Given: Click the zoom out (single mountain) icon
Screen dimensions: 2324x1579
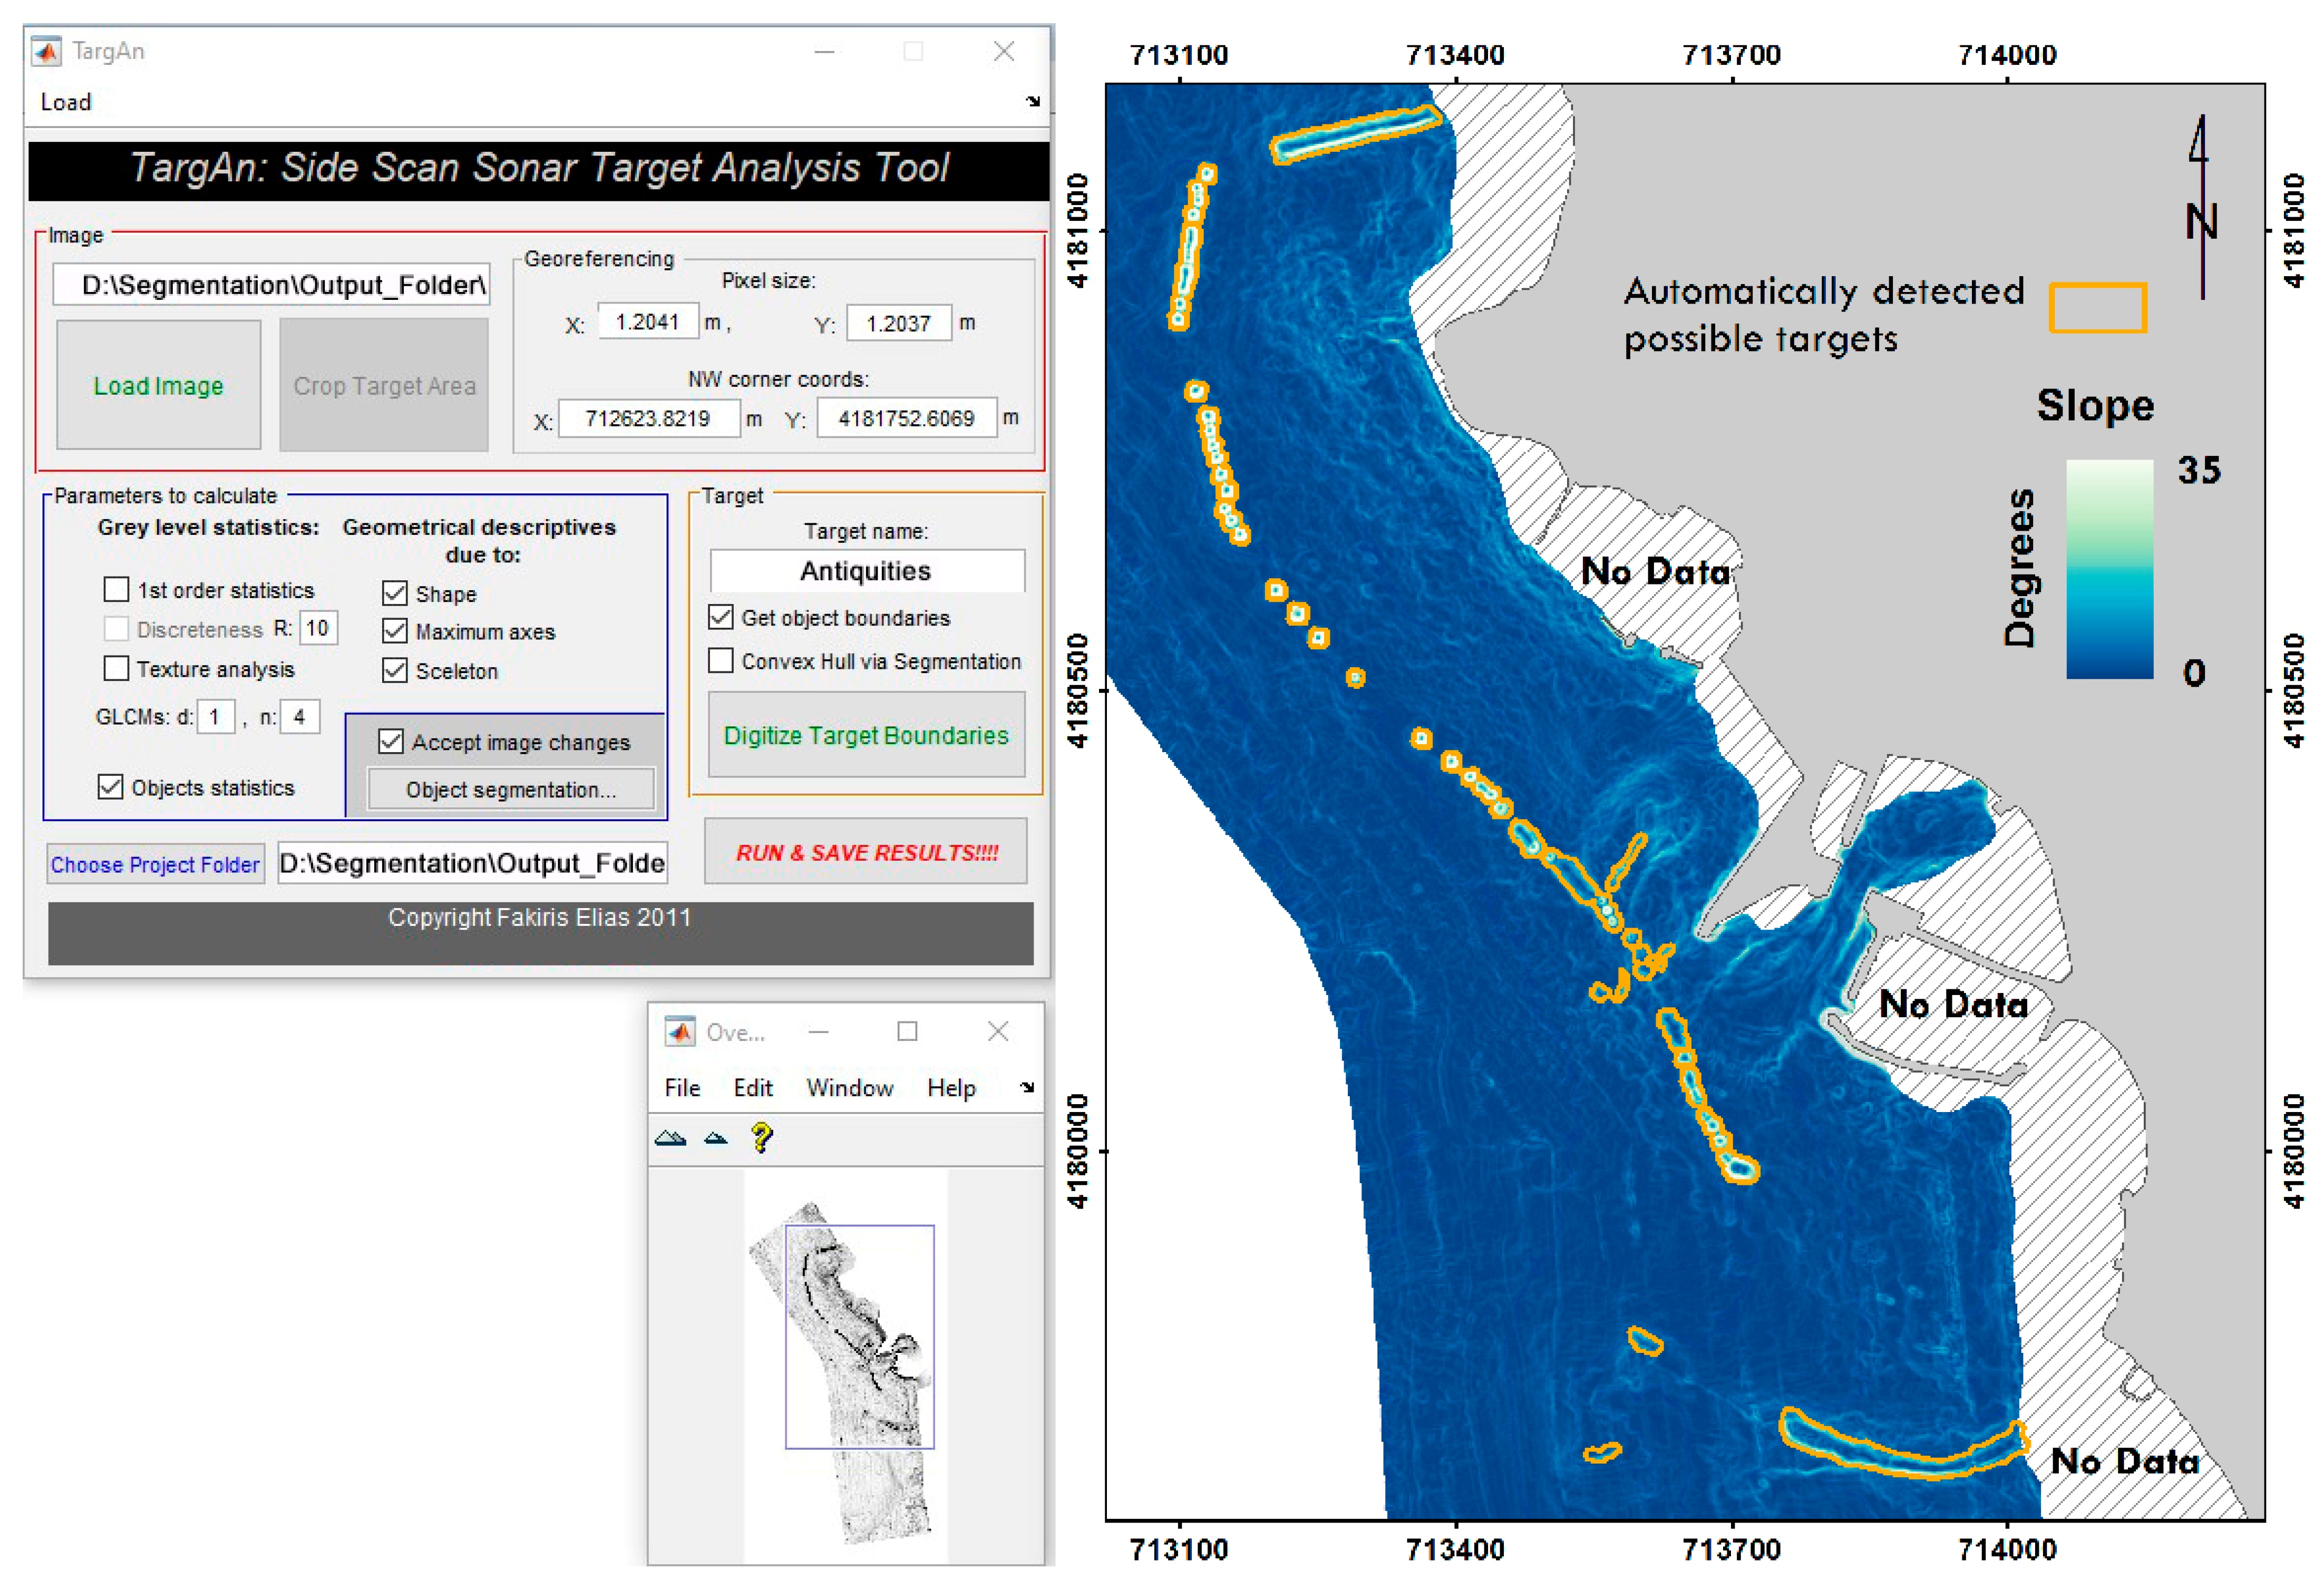Looking at the screenshot, I should pos(715,1138).
